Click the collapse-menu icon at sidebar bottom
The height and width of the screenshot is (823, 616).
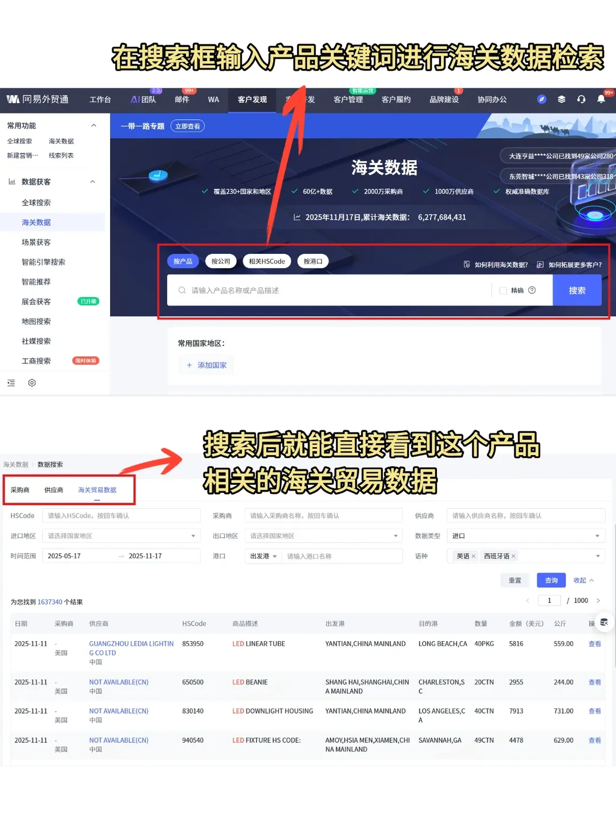(x=11, y=383)
